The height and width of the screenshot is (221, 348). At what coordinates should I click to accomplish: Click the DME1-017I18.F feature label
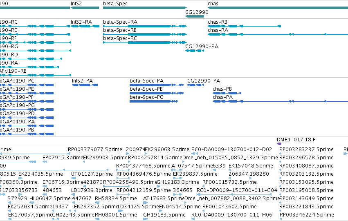(x=296, y=140)
